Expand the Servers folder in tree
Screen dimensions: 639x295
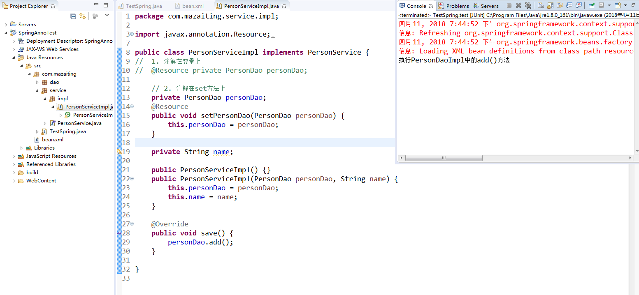(x=6, y=25)
